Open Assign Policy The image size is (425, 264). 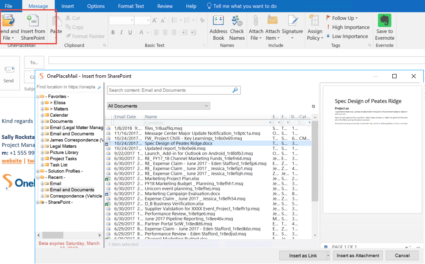[x=315, y=28]
